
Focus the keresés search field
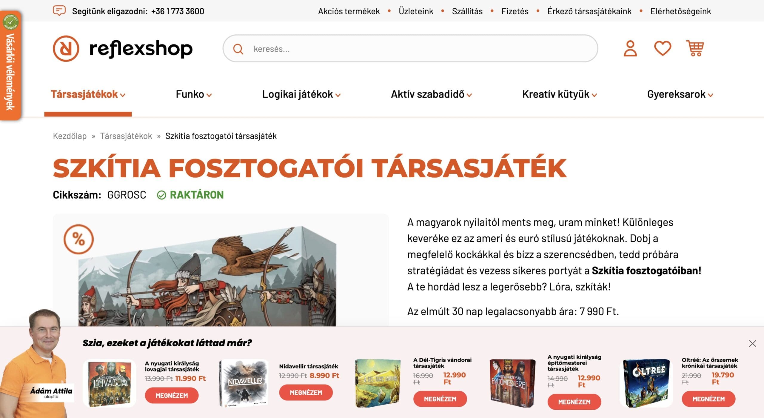point(410,48)
